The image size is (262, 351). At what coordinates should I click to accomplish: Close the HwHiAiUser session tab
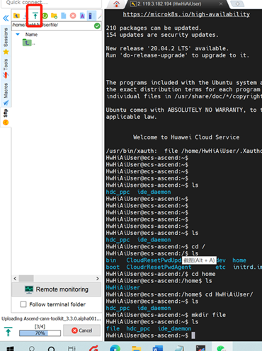[221, 4]
